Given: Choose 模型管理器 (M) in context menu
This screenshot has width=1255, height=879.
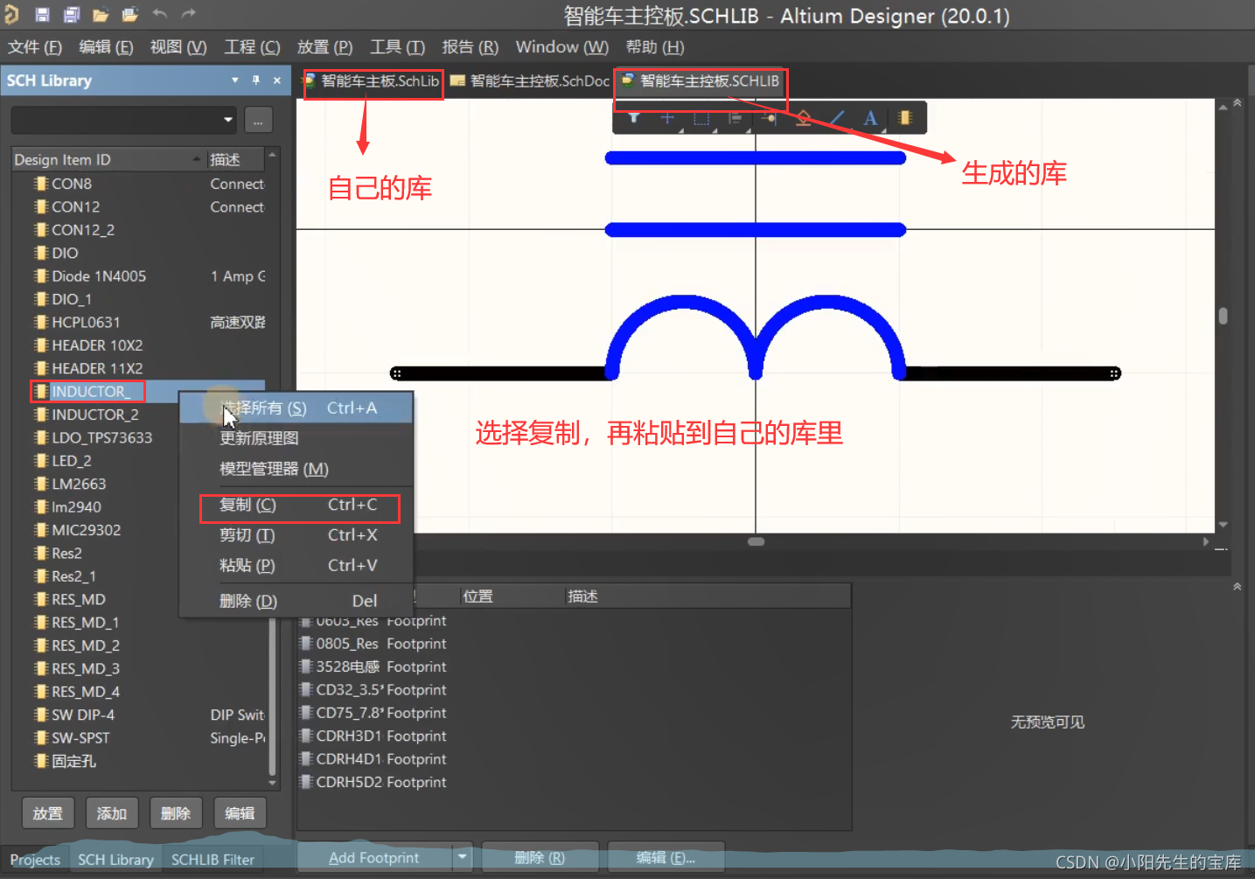Looking at the screenshot, I should click(x=296, y=469).
